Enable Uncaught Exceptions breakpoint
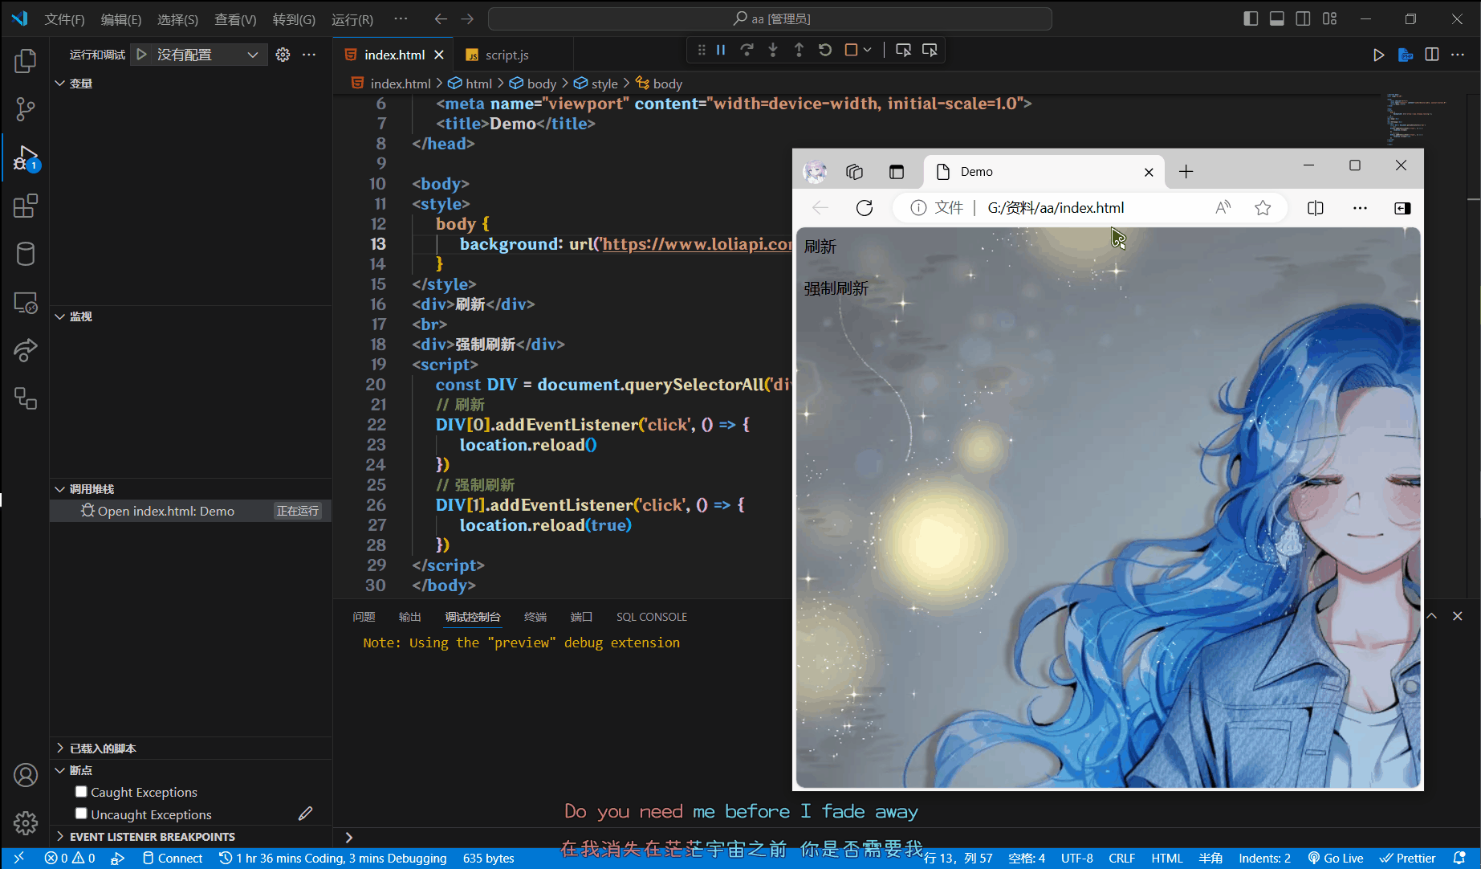Image resolution: width=1481 pixels, height=869 pixels. pyautogui.click(x=81, y=814)
